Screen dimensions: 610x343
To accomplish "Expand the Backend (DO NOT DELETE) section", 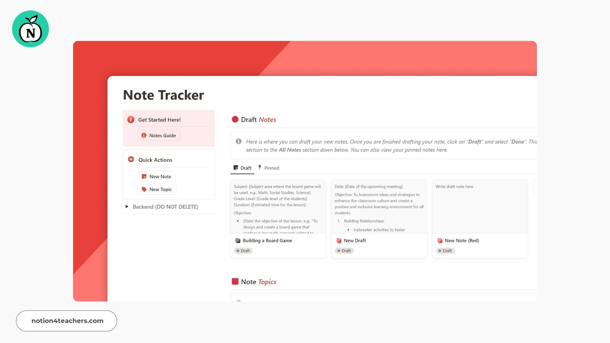I will pos(127,206).
